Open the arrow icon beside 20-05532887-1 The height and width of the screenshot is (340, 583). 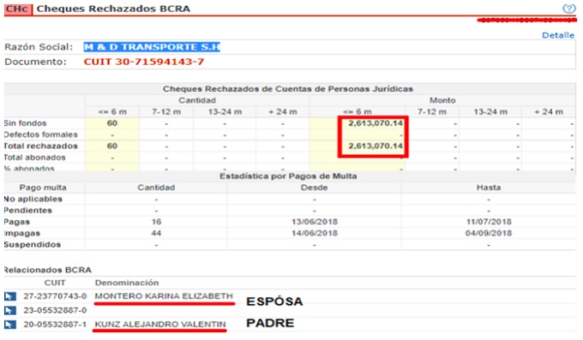pos(10,325)
